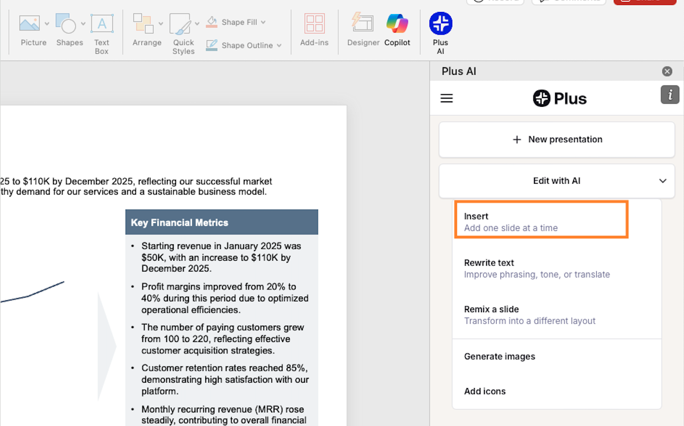Choose Remix a slide option

click(x=557, y=315)
